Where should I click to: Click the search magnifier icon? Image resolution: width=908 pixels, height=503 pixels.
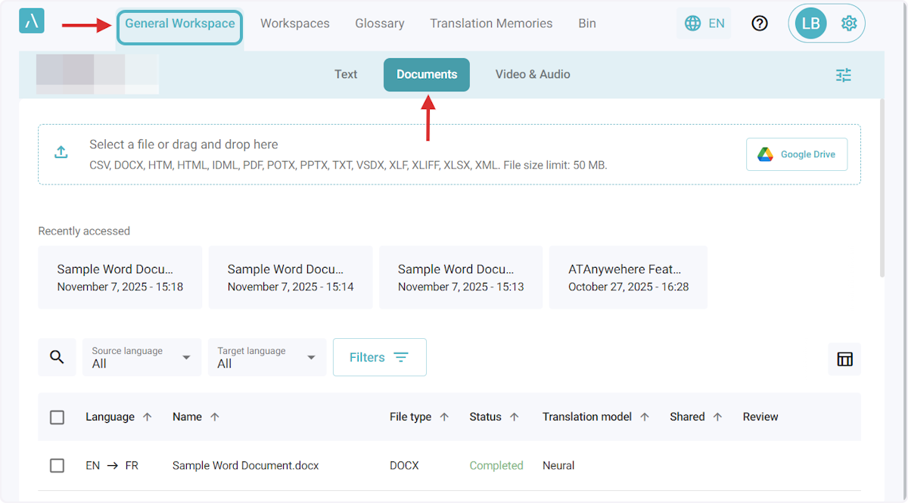57,357
